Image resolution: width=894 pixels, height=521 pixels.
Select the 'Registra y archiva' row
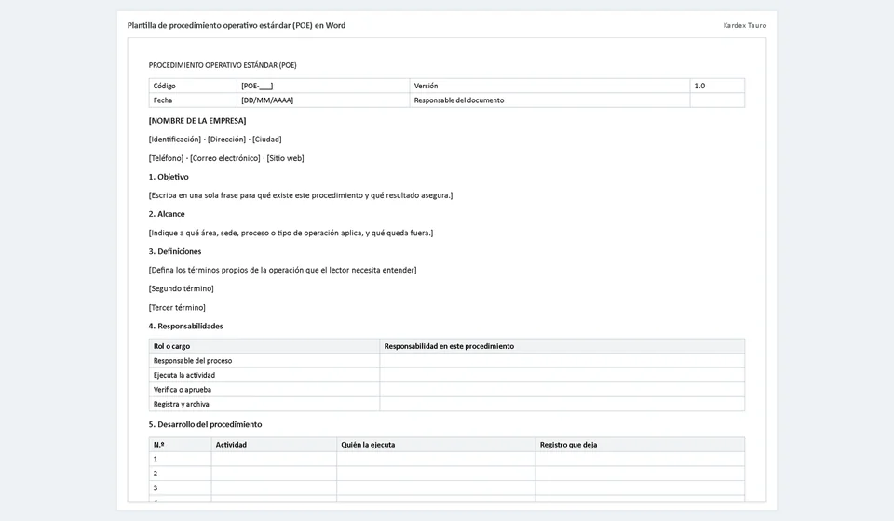click(447, 404)
